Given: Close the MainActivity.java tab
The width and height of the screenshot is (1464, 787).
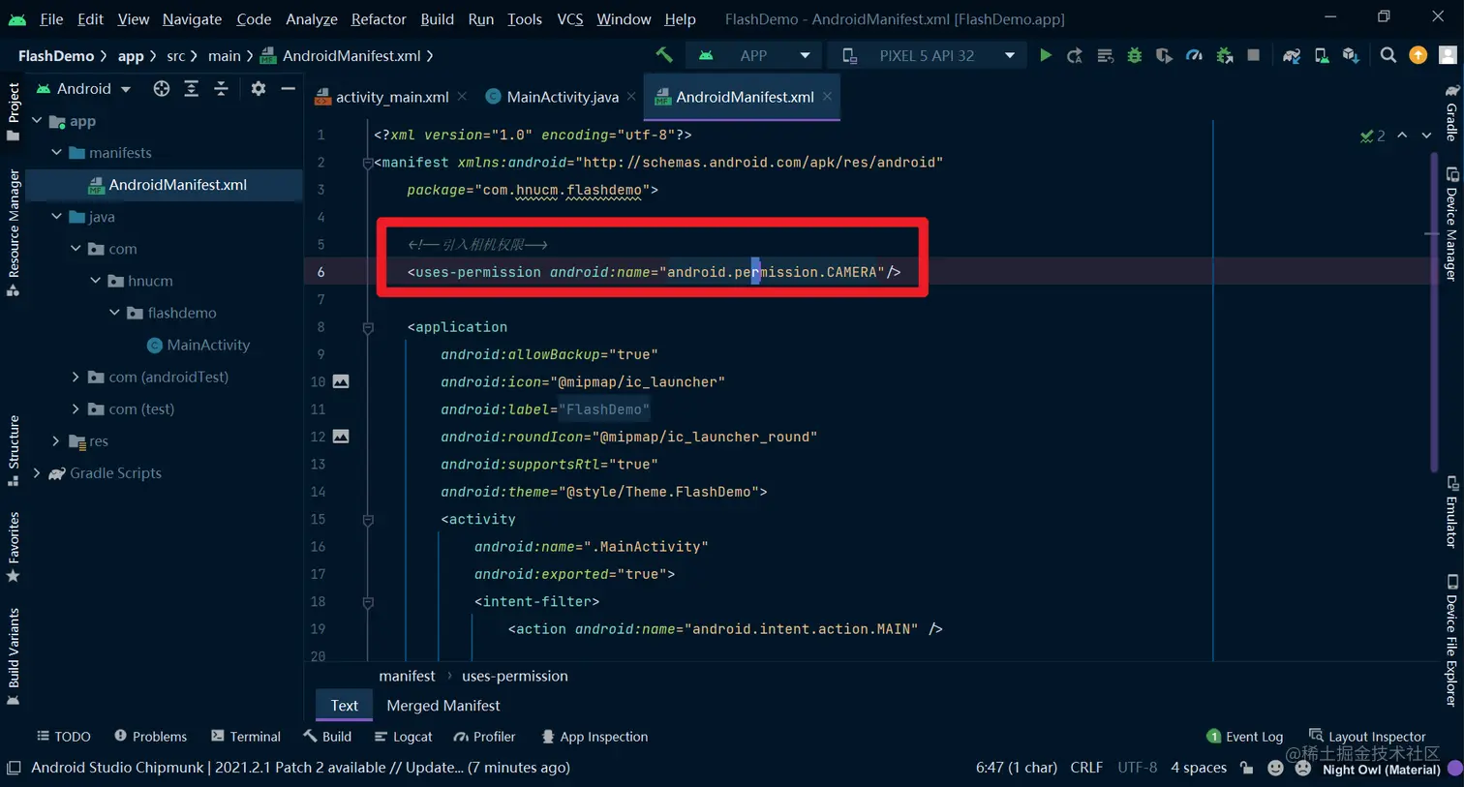Looking at the screenshot, I should (631, 96).
